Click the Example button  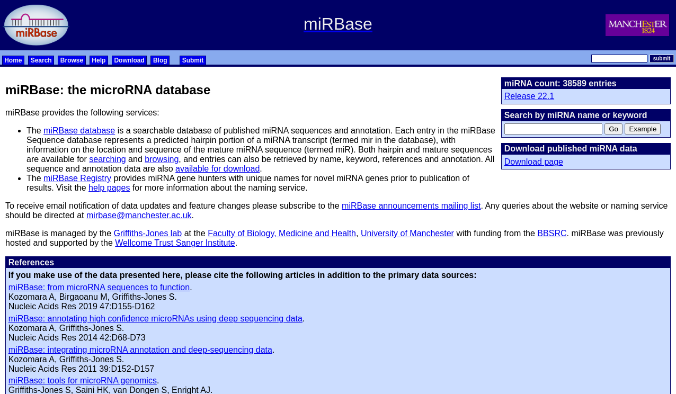(643, 129)
